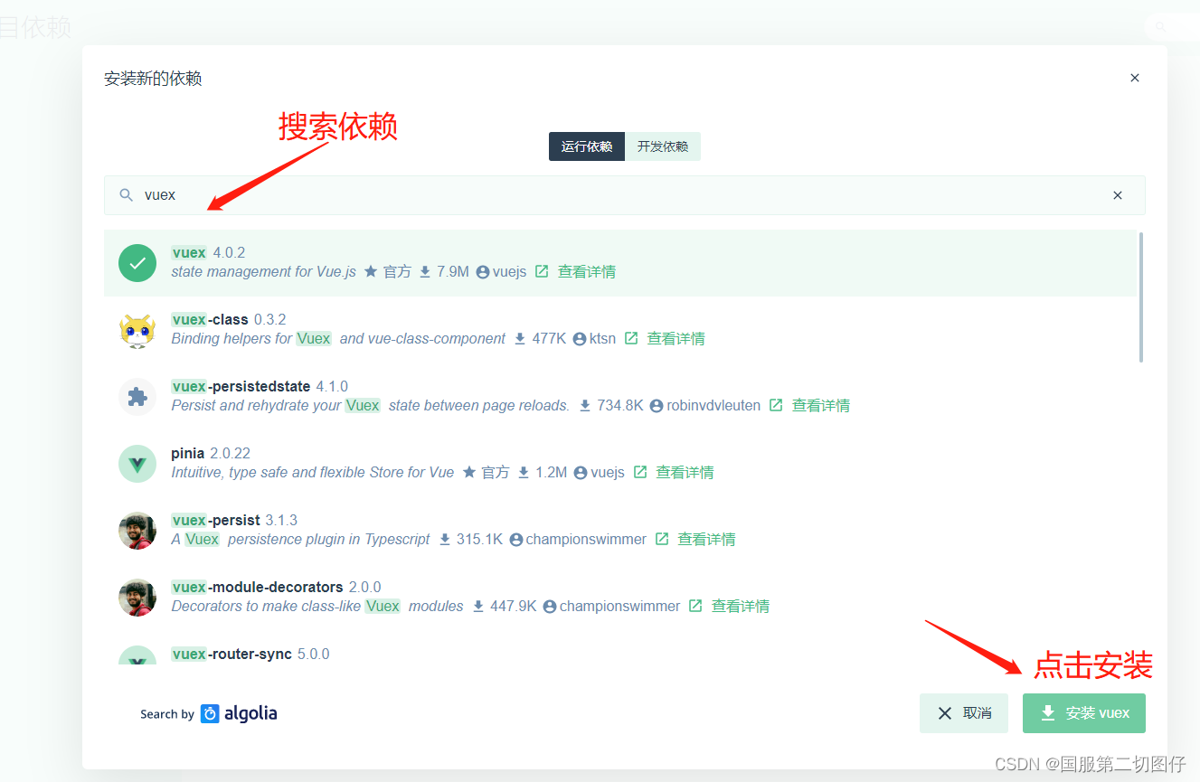
Task: Click the magnifier icon in the search box
Action: 127,195
